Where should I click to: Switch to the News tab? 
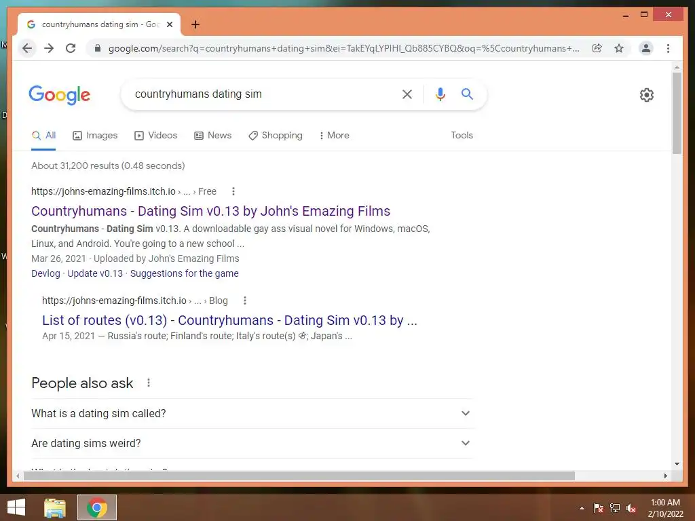click(x=212, y=136)
